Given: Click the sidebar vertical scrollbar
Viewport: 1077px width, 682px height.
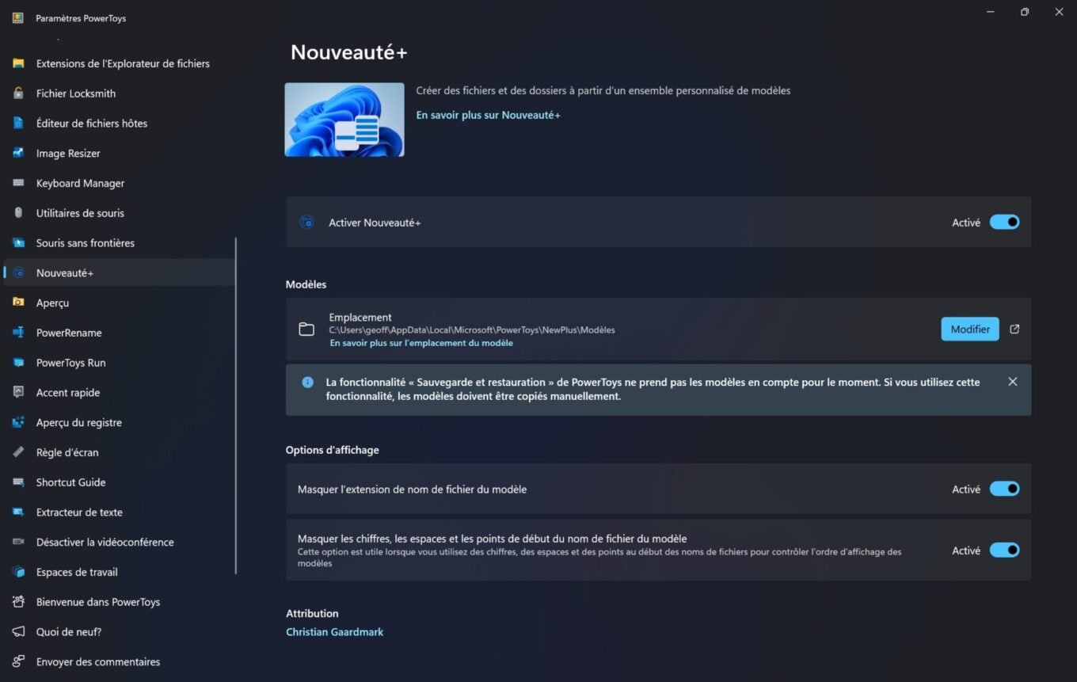Looking at the screenshot, I should [x=236, y=406].
